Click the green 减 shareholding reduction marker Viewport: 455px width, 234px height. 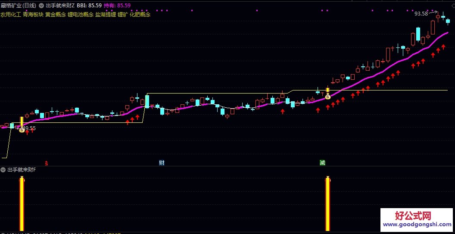click(x=322, y=162)
